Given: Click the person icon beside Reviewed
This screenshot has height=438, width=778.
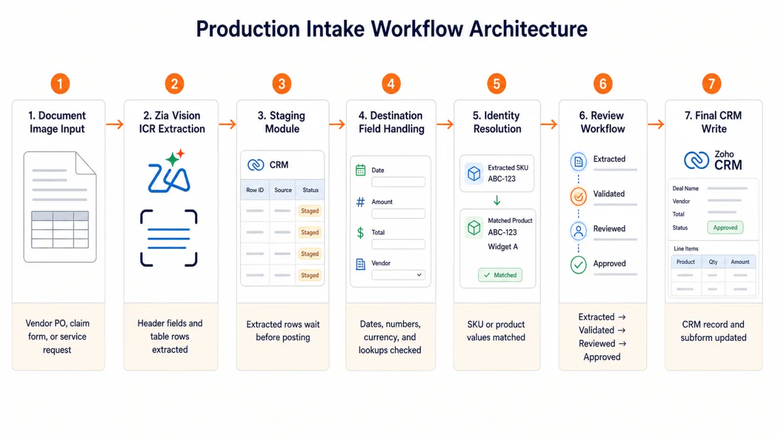Looking at the screenshot, I should pyautogui.click(x=578, y=231).
